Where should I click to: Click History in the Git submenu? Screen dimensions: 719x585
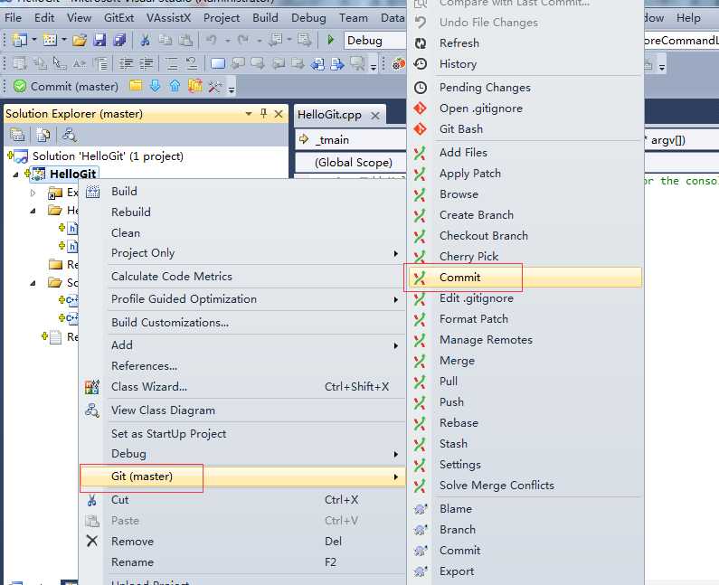[525, 64]
